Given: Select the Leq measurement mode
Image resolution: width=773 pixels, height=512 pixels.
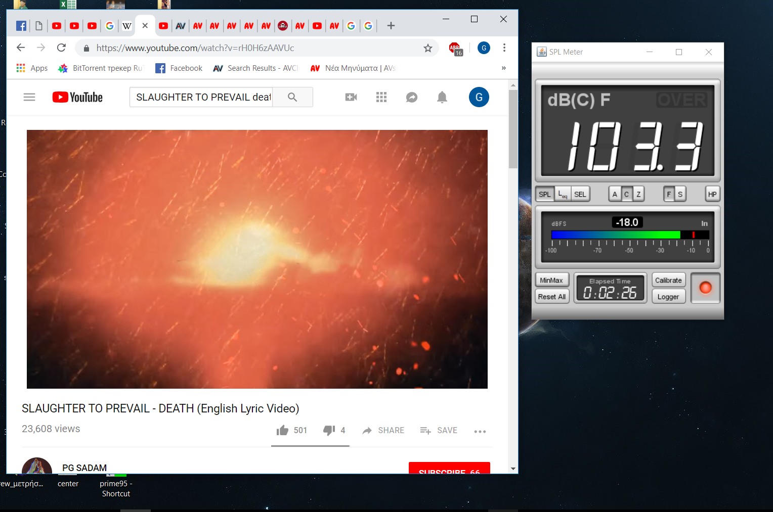Looking at the screenshot, I should coord(563,194).
